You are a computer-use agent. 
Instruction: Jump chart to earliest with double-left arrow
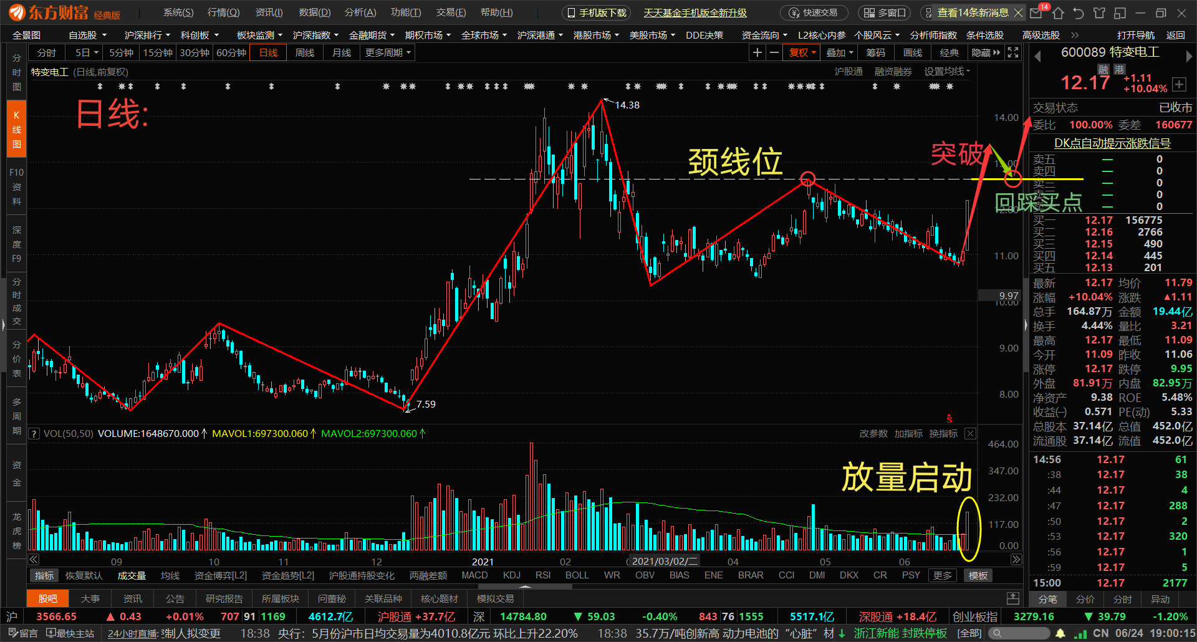click(x=34, y=560)
